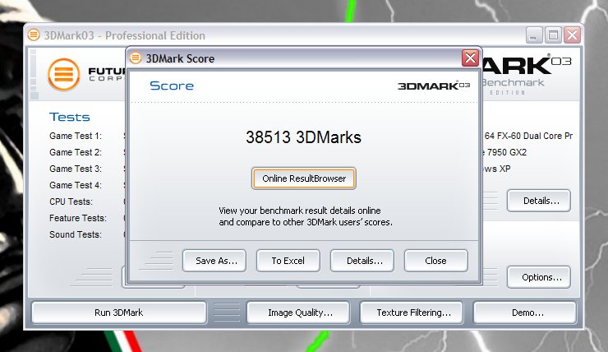
Task: Click the Online ResultBrowser button
Action: pos(304,178)
